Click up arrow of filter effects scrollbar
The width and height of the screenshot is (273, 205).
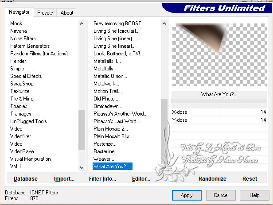pos(164,23)
